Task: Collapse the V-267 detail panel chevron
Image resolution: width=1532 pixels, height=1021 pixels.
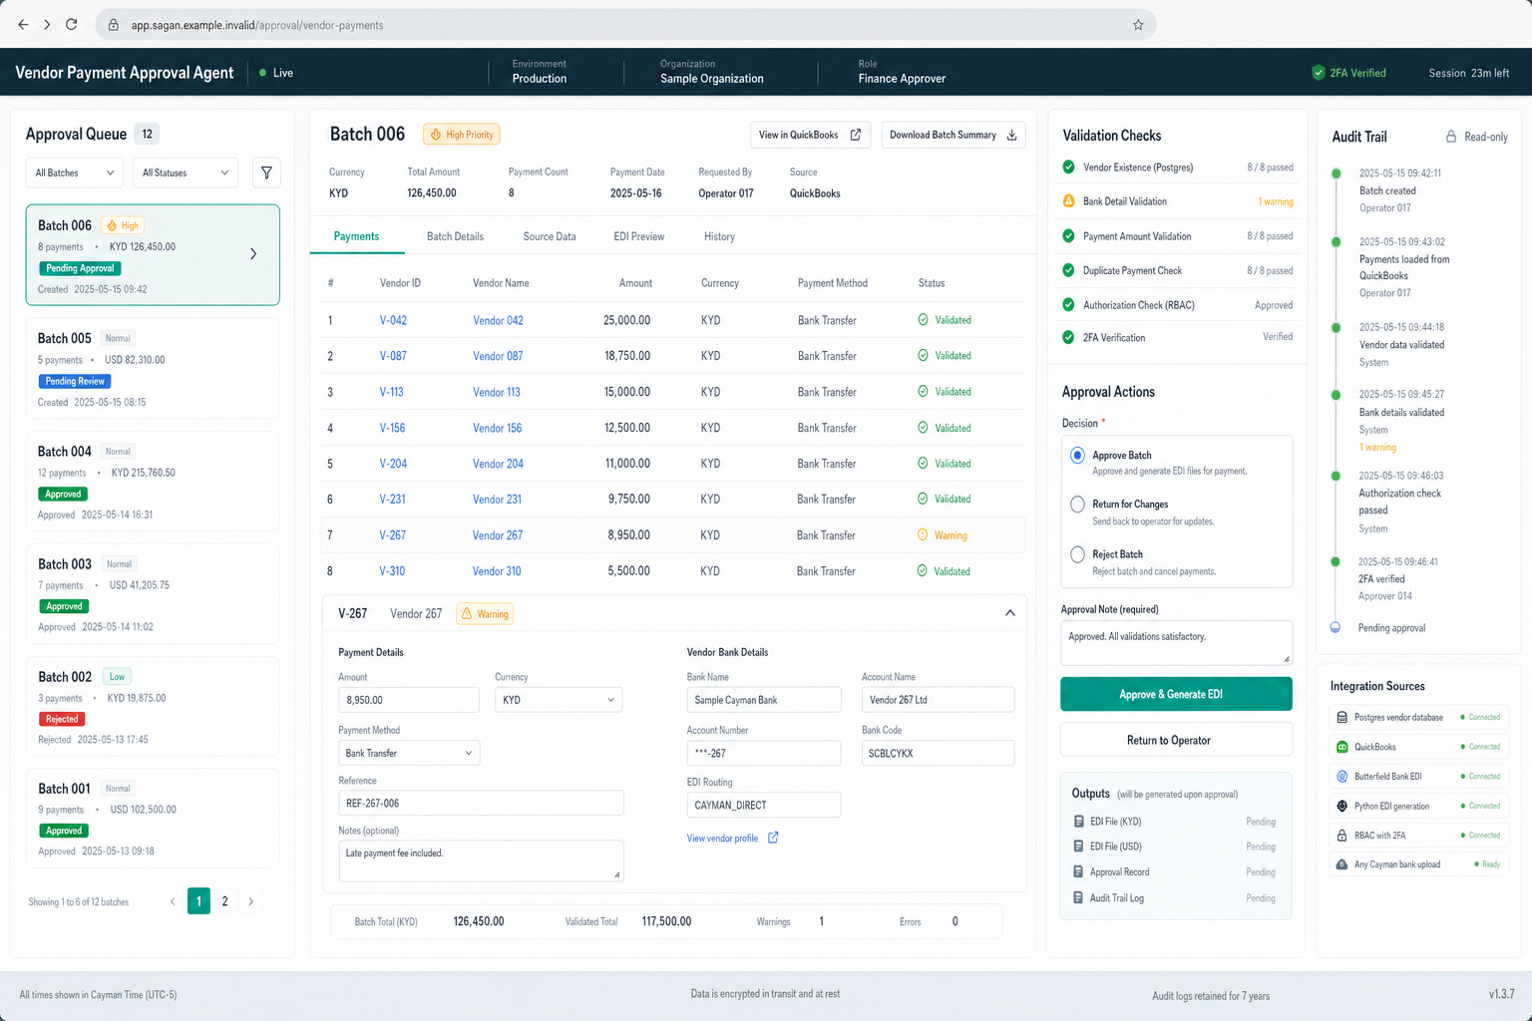Action: click(1010, 613)
